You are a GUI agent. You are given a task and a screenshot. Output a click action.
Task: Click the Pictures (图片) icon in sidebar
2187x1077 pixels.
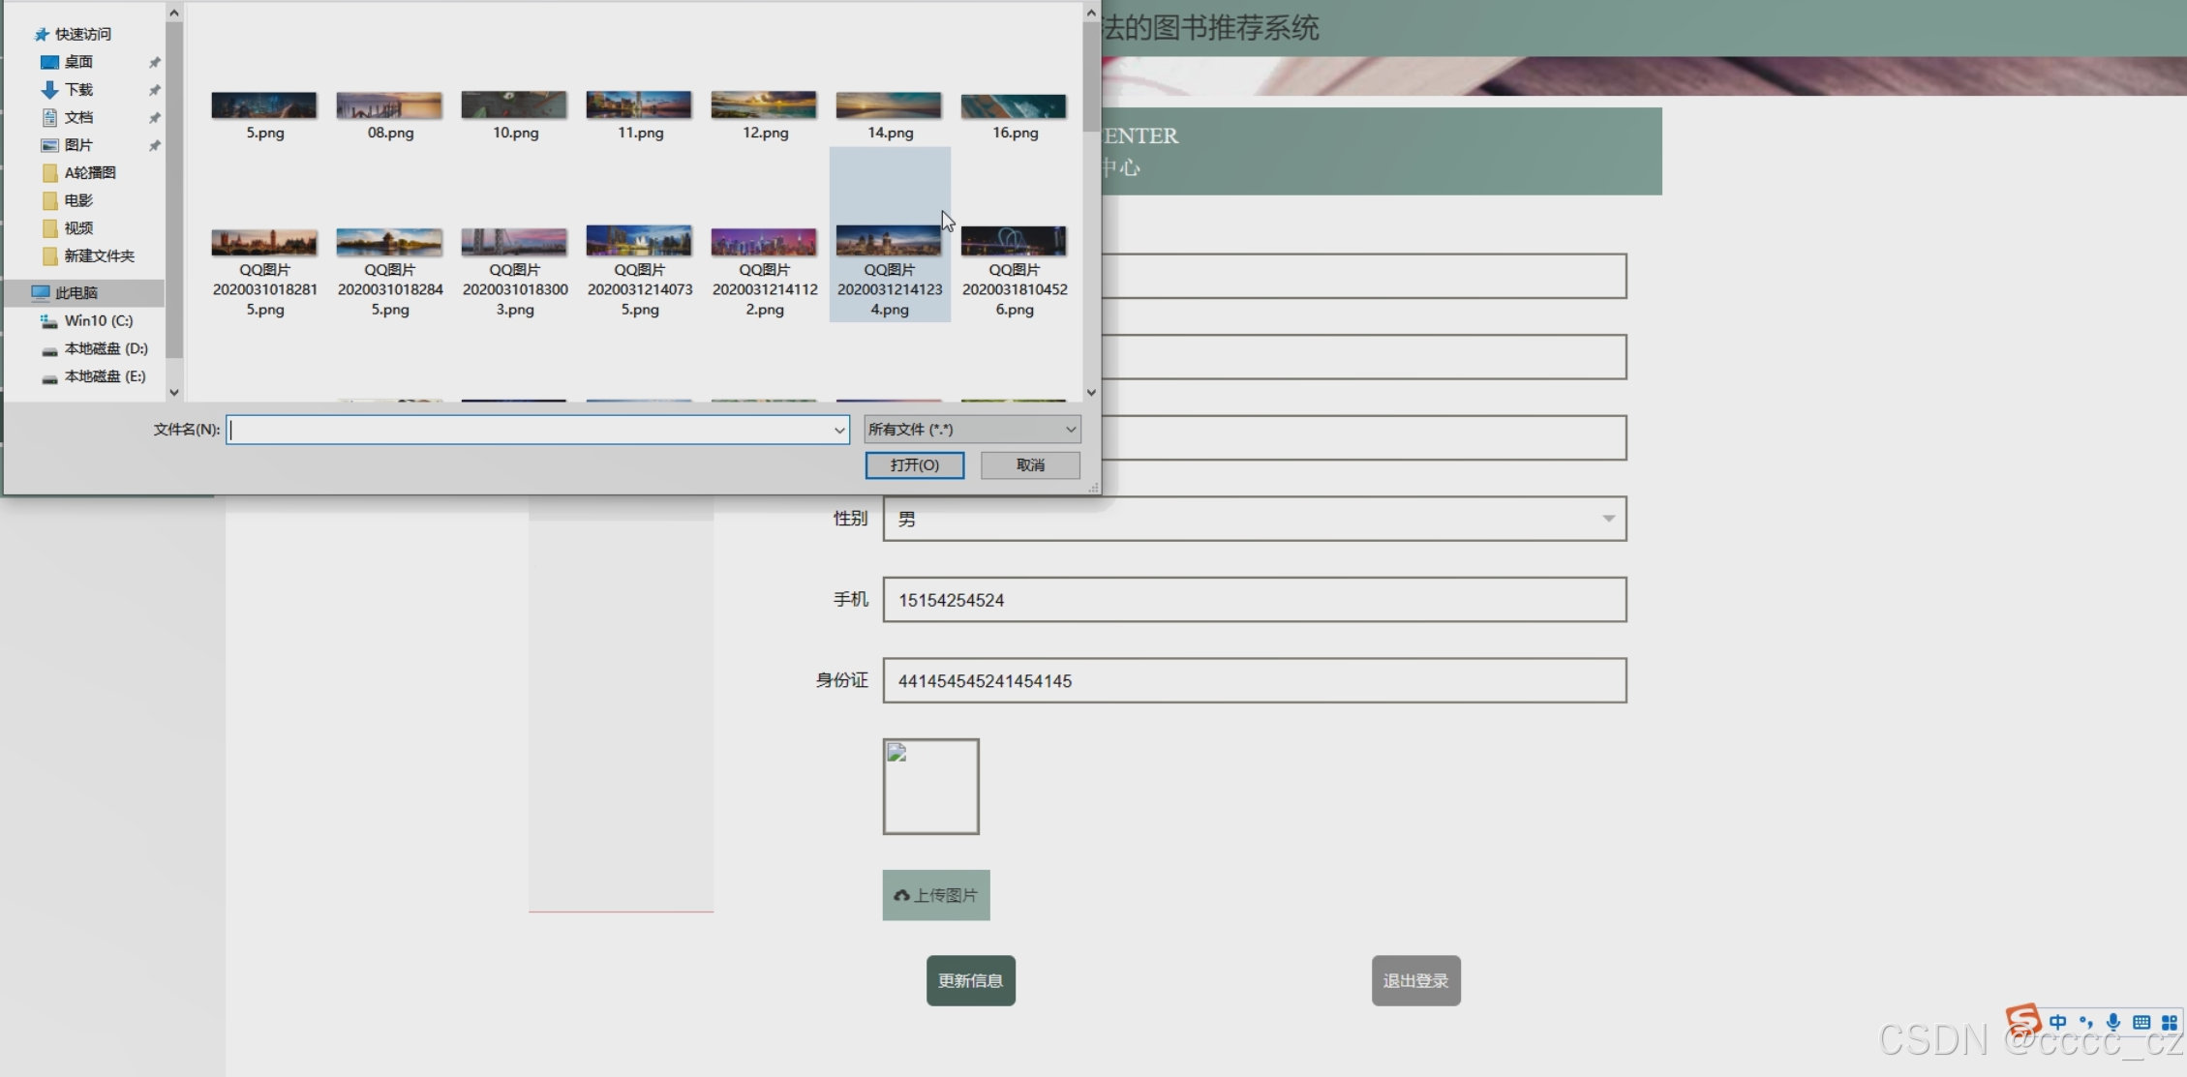[49, 145]
